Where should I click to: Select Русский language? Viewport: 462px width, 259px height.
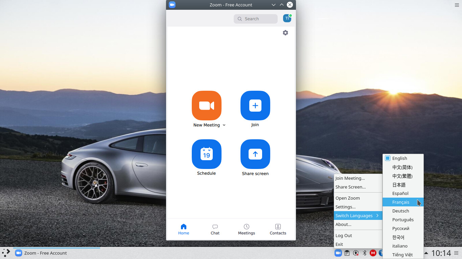[403, 228]
